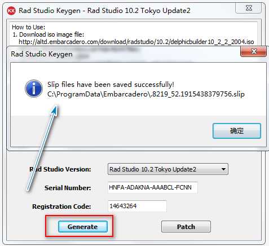
Task: Click into the Registration Code field
Action: (x=137, y=206)
